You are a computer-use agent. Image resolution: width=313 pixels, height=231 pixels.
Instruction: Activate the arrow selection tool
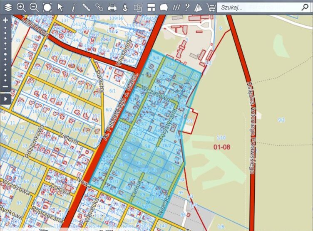[60, 7]
